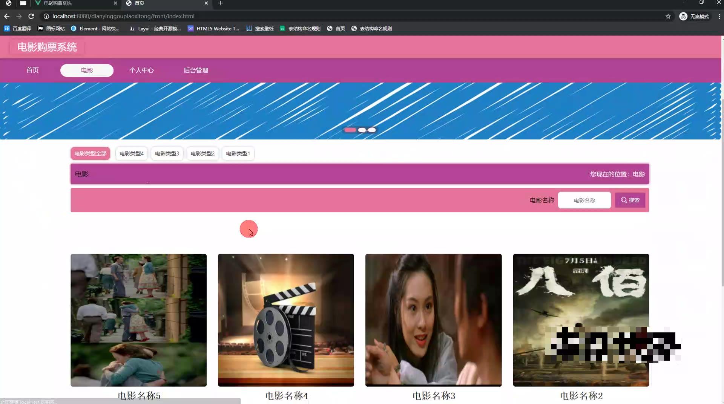
Task: Click the 电影名称2 title text
Action: tap(581, 396)
